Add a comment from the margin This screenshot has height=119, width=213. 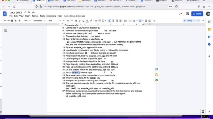(156, 69)
